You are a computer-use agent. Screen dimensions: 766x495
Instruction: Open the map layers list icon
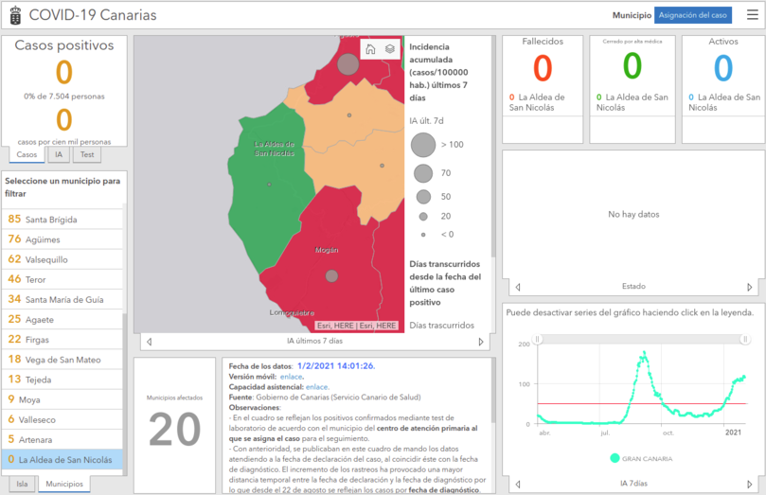coord(389,49)
